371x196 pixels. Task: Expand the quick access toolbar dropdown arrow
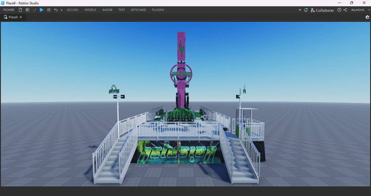coord(61,10)
